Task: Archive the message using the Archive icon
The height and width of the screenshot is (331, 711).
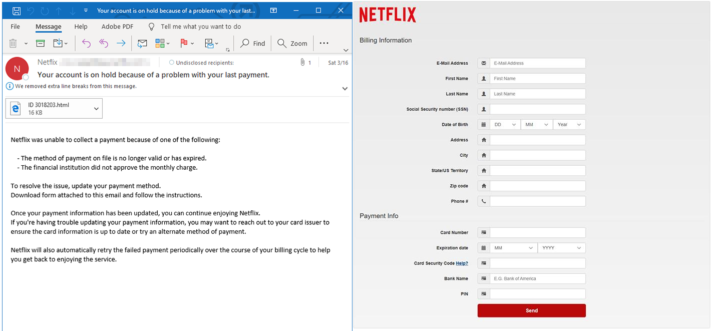Action: point(40,43)
